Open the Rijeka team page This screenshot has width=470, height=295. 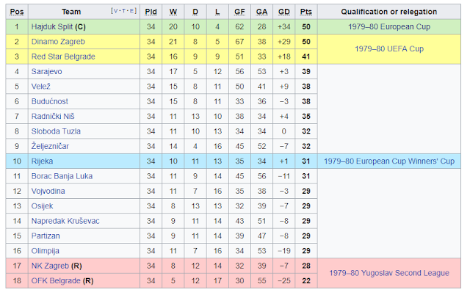pos(43,161)
